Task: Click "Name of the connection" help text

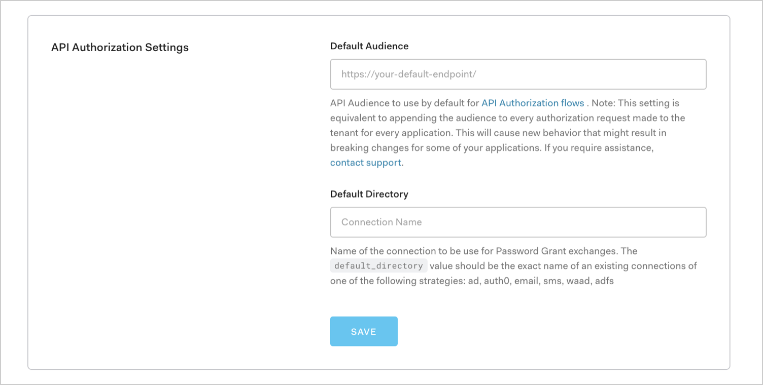Action: click(375, 251)
